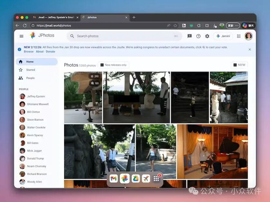Click the Donate link in the banner
Viewport: 270px width, 202px height.
tap(50, 51)
